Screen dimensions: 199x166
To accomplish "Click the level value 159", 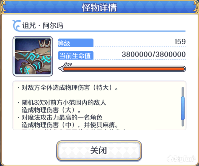I will click(180, 41).
